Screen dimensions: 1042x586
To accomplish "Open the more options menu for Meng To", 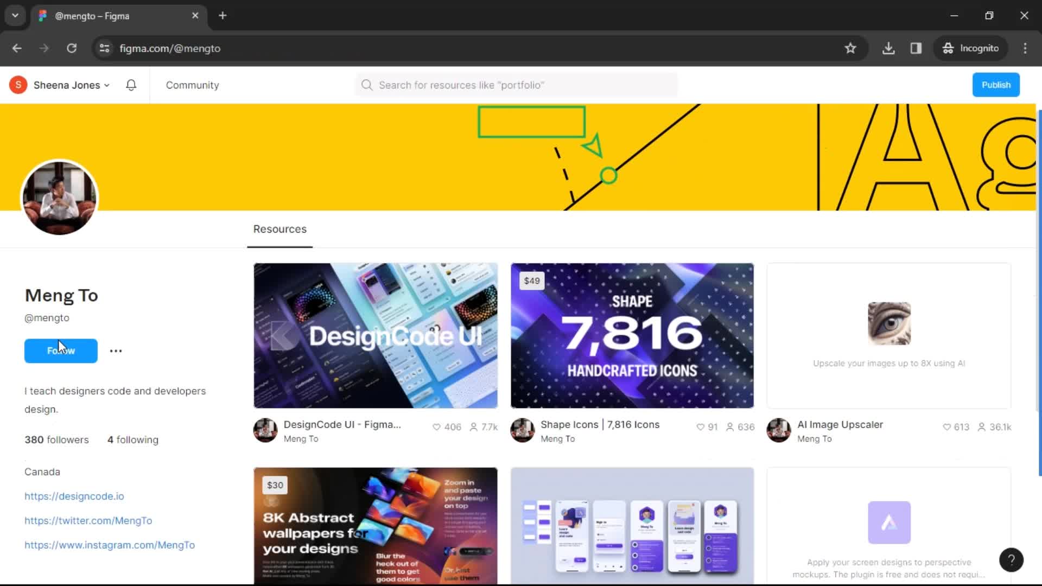I will pos(115,350).
